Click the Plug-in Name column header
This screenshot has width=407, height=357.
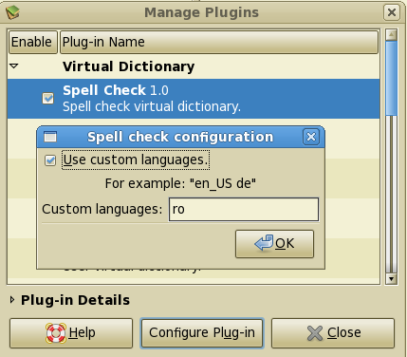click(219, 42)
